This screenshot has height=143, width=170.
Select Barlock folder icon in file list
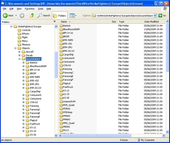[x=61, y=26]
